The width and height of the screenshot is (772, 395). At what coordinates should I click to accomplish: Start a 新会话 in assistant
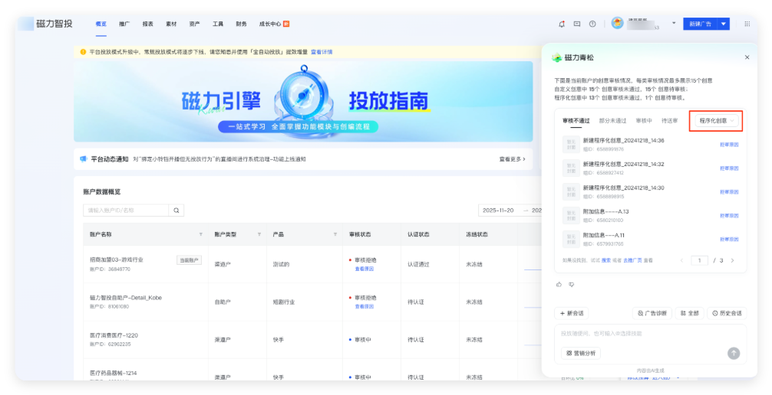coord(572,313)
